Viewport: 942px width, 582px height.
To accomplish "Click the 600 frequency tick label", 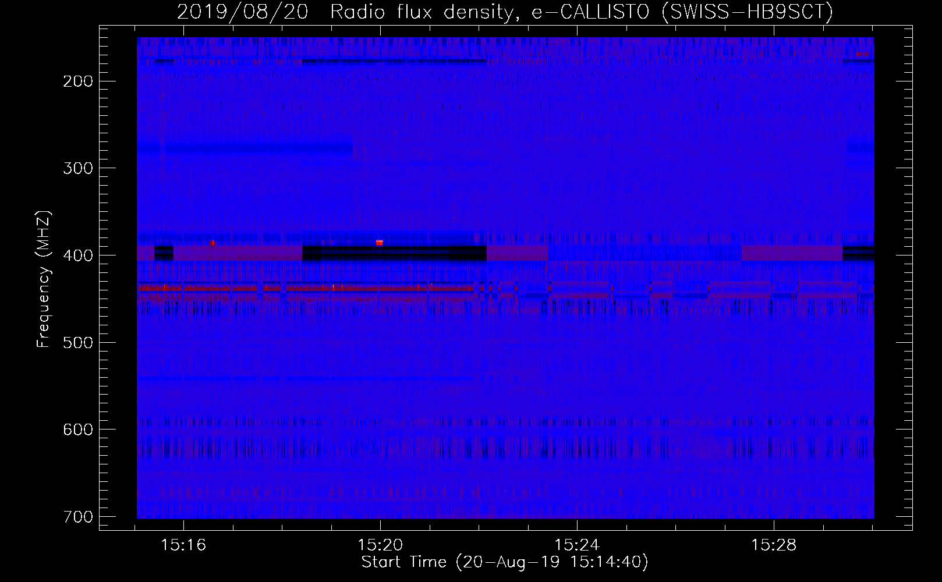I will pyautogui.click(x=77, y=430).
